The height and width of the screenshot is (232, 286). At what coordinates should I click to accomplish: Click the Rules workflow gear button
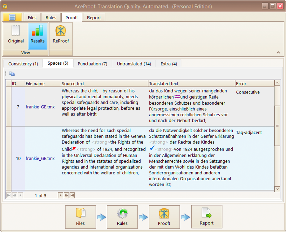122,217
